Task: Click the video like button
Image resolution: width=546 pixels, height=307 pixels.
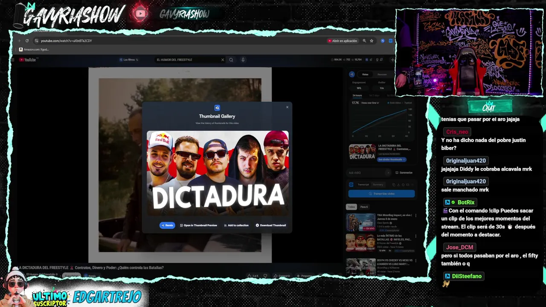Action: (x=253, y=276)
